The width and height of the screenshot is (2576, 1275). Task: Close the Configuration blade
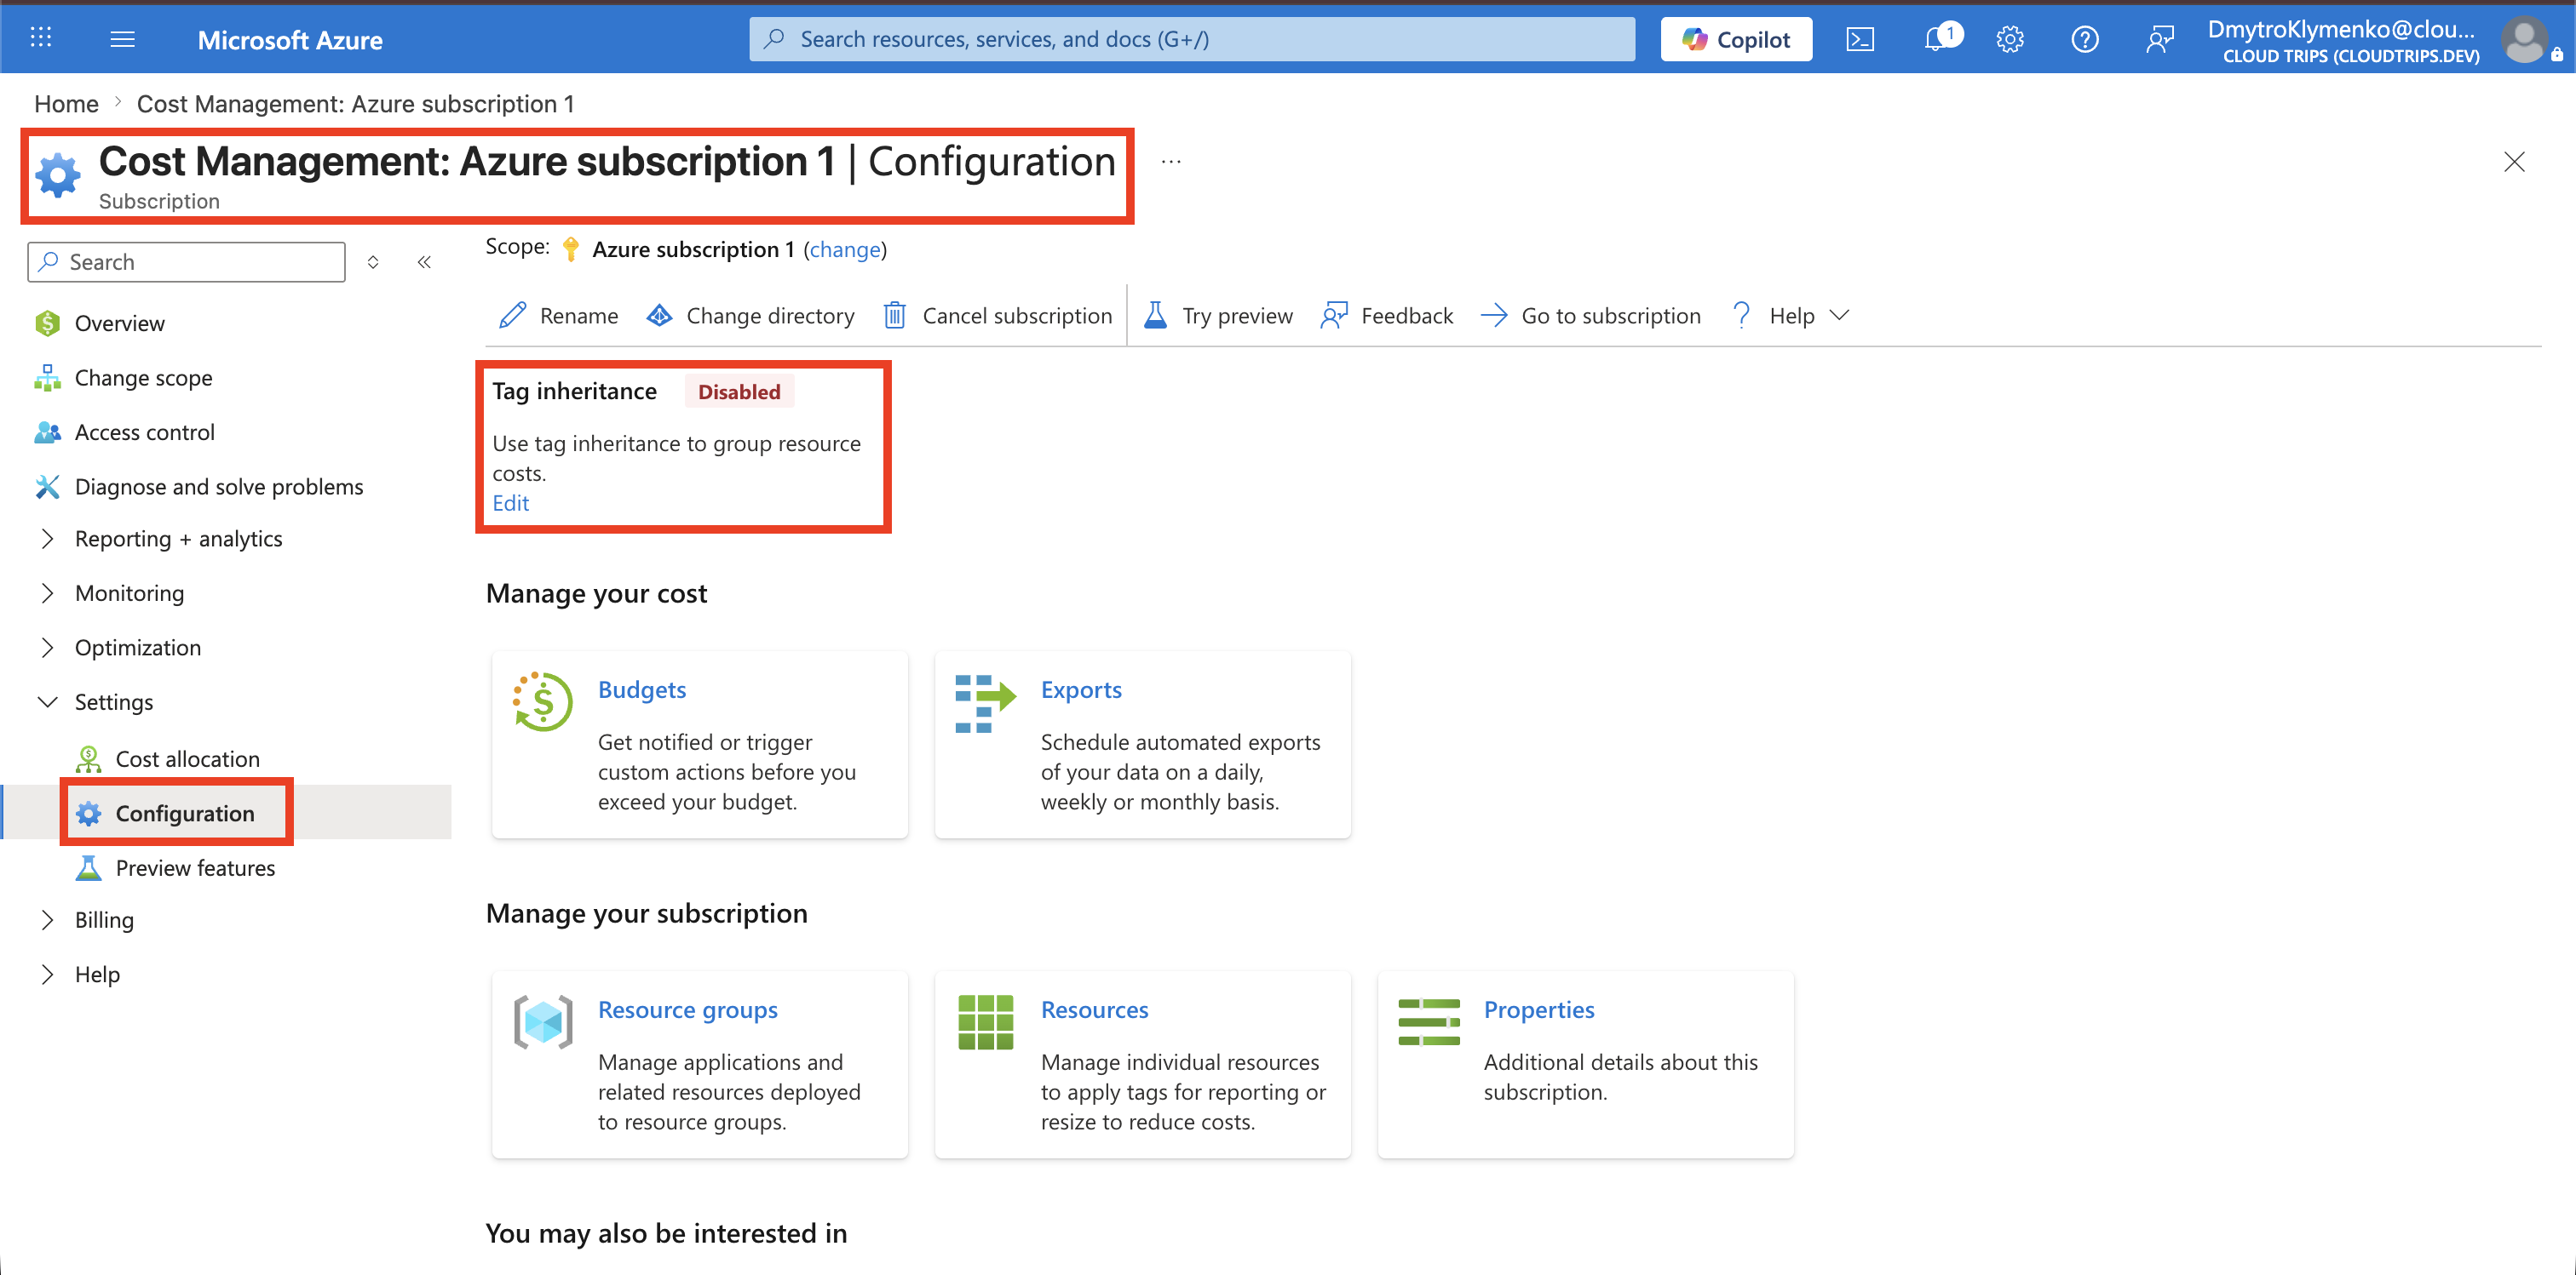2513,162
